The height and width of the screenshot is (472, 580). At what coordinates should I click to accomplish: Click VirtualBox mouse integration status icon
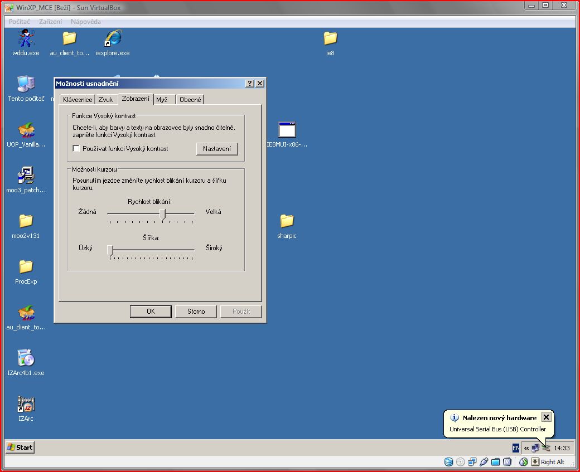click(524, 461)
